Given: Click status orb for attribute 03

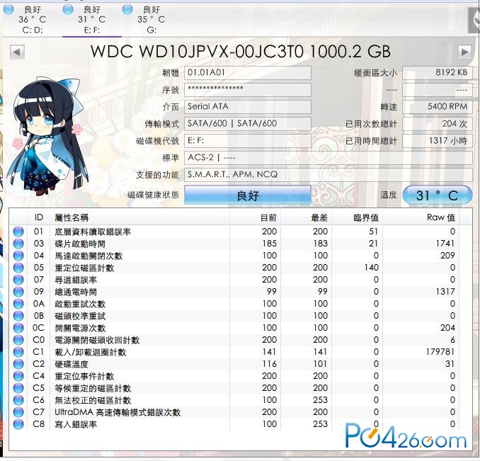Looking at the screenshot, I should click(18, 244).
